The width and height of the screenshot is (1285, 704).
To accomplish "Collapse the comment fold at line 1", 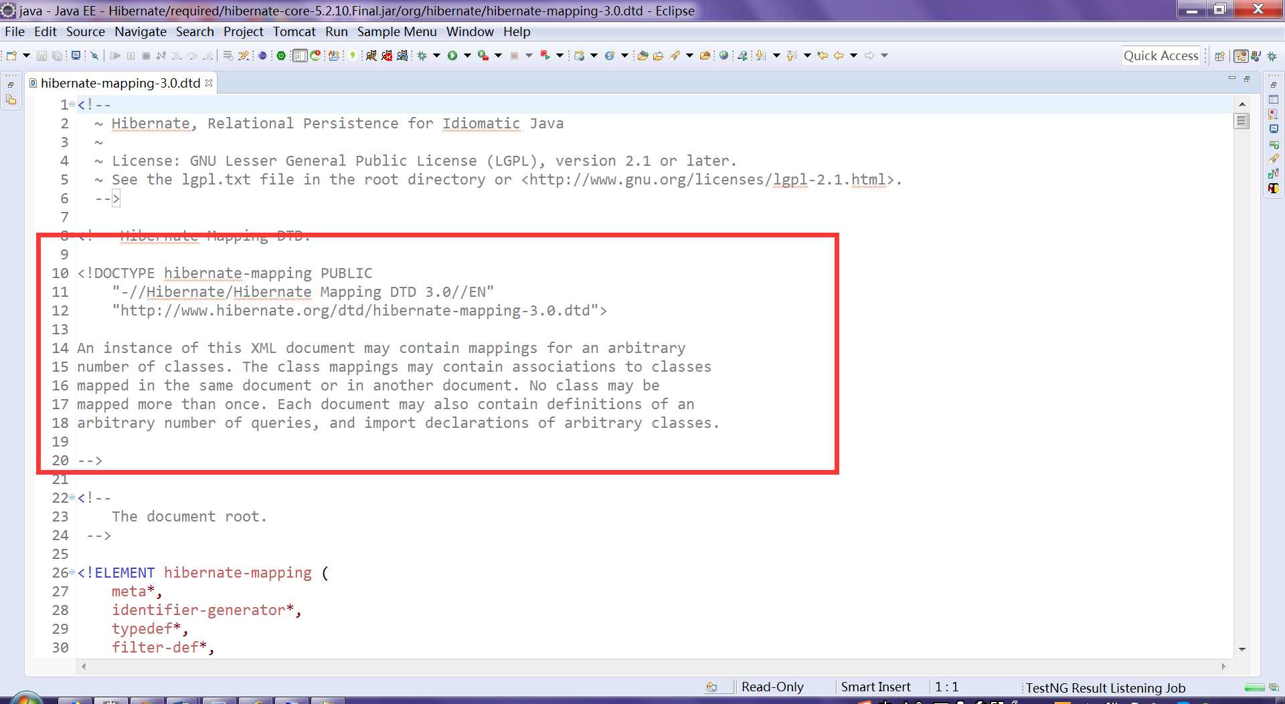I will [72, 104].
